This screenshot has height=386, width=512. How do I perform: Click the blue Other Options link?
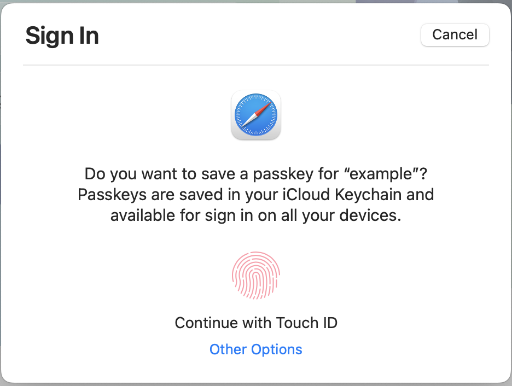pos(255,349)
